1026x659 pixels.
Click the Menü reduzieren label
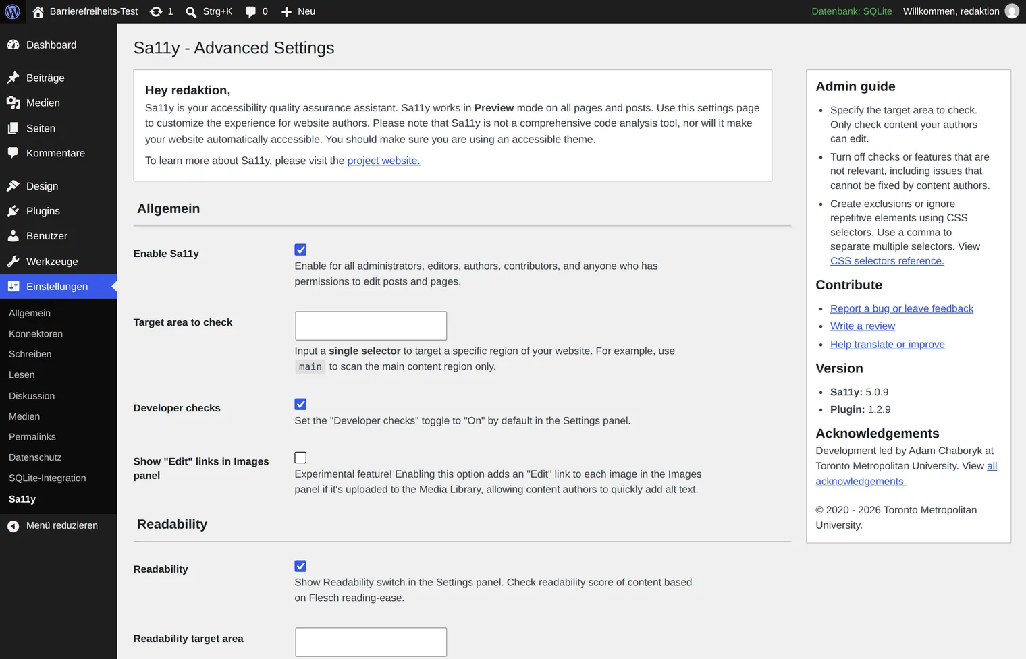pos(62,525)
